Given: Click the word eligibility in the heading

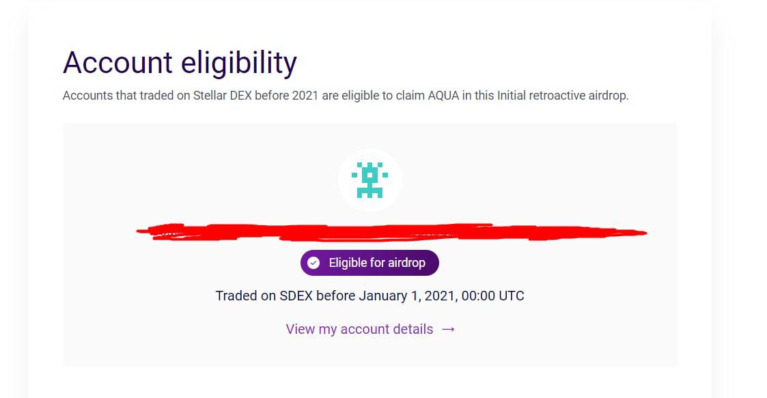Looking at the screenshot, I should click(238, 63).
